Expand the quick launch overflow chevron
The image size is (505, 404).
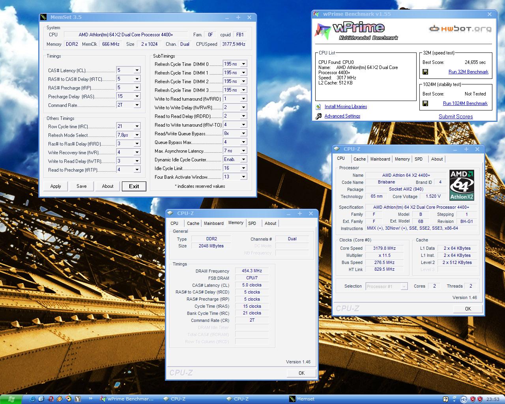pos(91,399)
